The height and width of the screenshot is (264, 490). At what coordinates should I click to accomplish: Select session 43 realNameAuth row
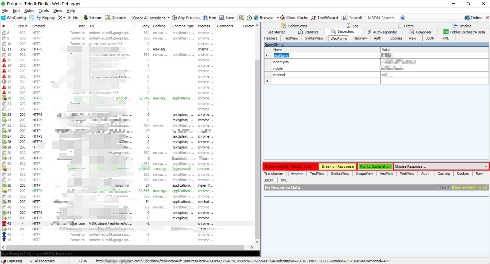[x=128, y=224]
